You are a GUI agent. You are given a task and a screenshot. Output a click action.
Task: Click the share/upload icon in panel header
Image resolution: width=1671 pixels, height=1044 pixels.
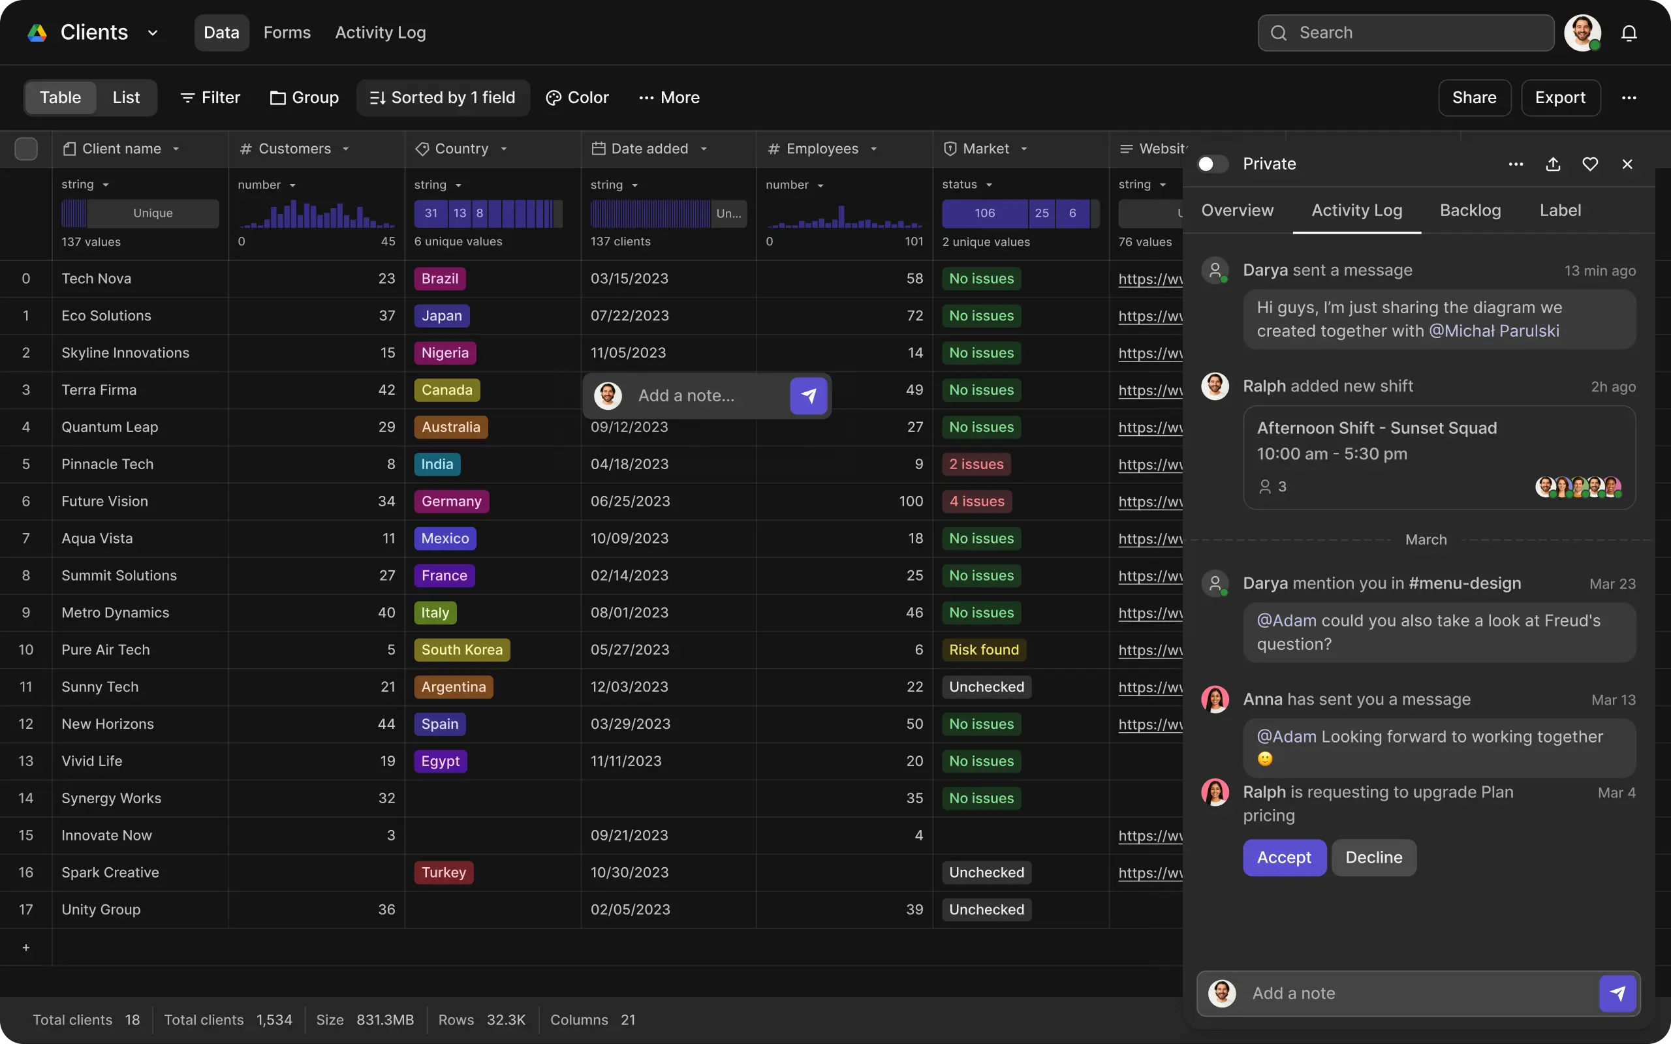click(x=1553, y=164)
